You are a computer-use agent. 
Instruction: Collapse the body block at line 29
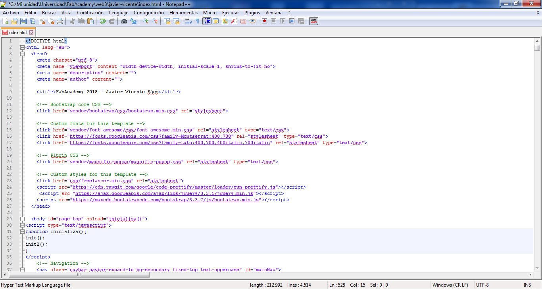[x=22, y=219]
